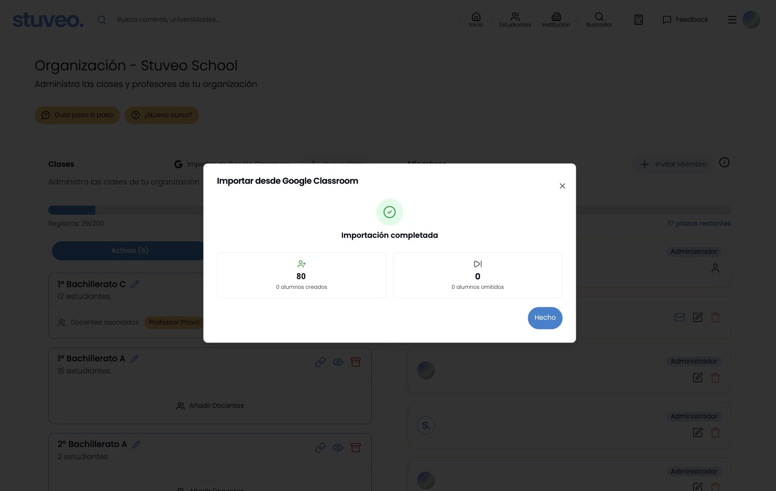Edit the 1º Bachillerato C class name
Screen dimensions: 776x491
(x=135, y=284)
